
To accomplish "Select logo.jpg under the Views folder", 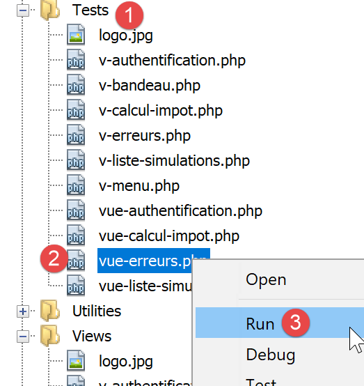I will pos(126,362).
